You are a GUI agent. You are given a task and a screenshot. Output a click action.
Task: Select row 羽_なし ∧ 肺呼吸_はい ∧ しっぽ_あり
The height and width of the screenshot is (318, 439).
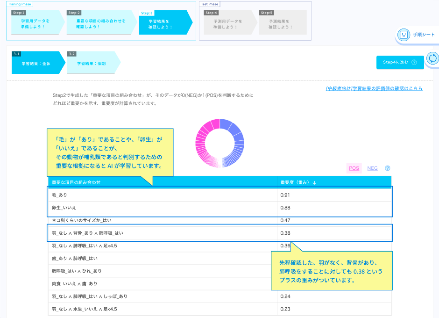(x=219, y=296)
